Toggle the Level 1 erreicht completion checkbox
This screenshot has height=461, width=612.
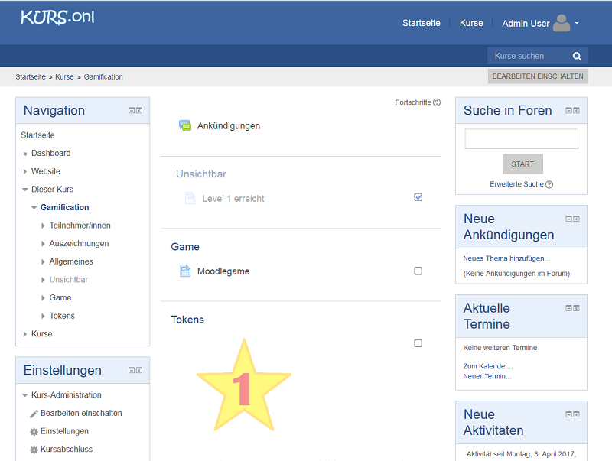click(418, 197)
